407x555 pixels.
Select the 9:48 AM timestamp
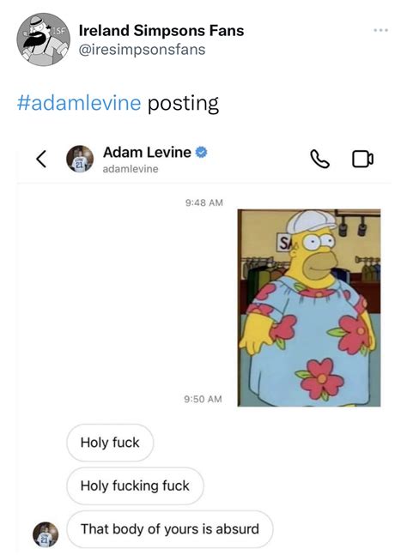pos(204,202)
